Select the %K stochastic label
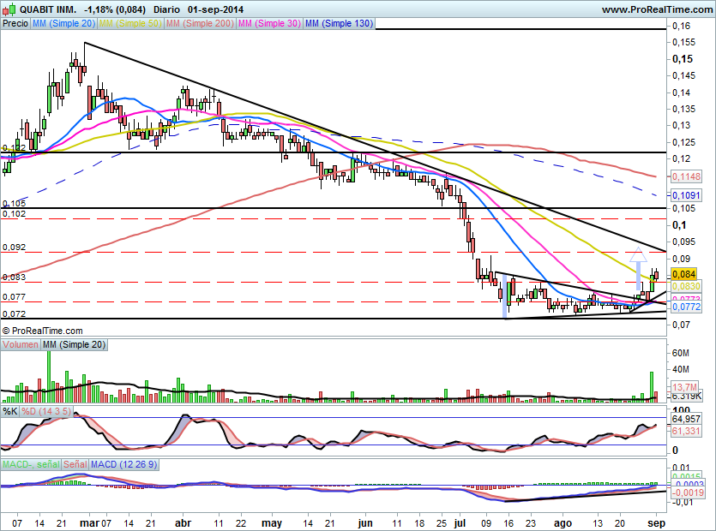Screen dimensions: 716x531 (10, 412)
